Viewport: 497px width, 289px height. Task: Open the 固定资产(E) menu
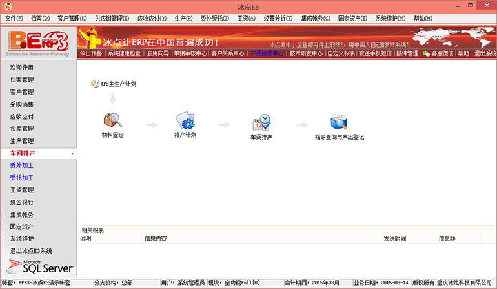[352, 18]
